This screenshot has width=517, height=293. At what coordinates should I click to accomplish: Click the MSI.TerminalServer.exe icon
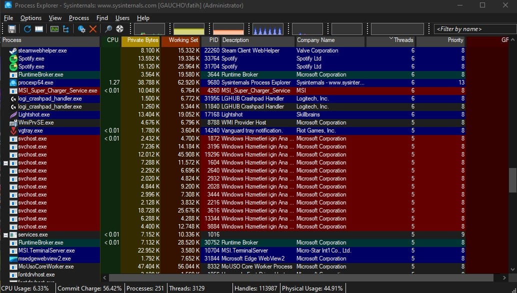coord(13,251)
